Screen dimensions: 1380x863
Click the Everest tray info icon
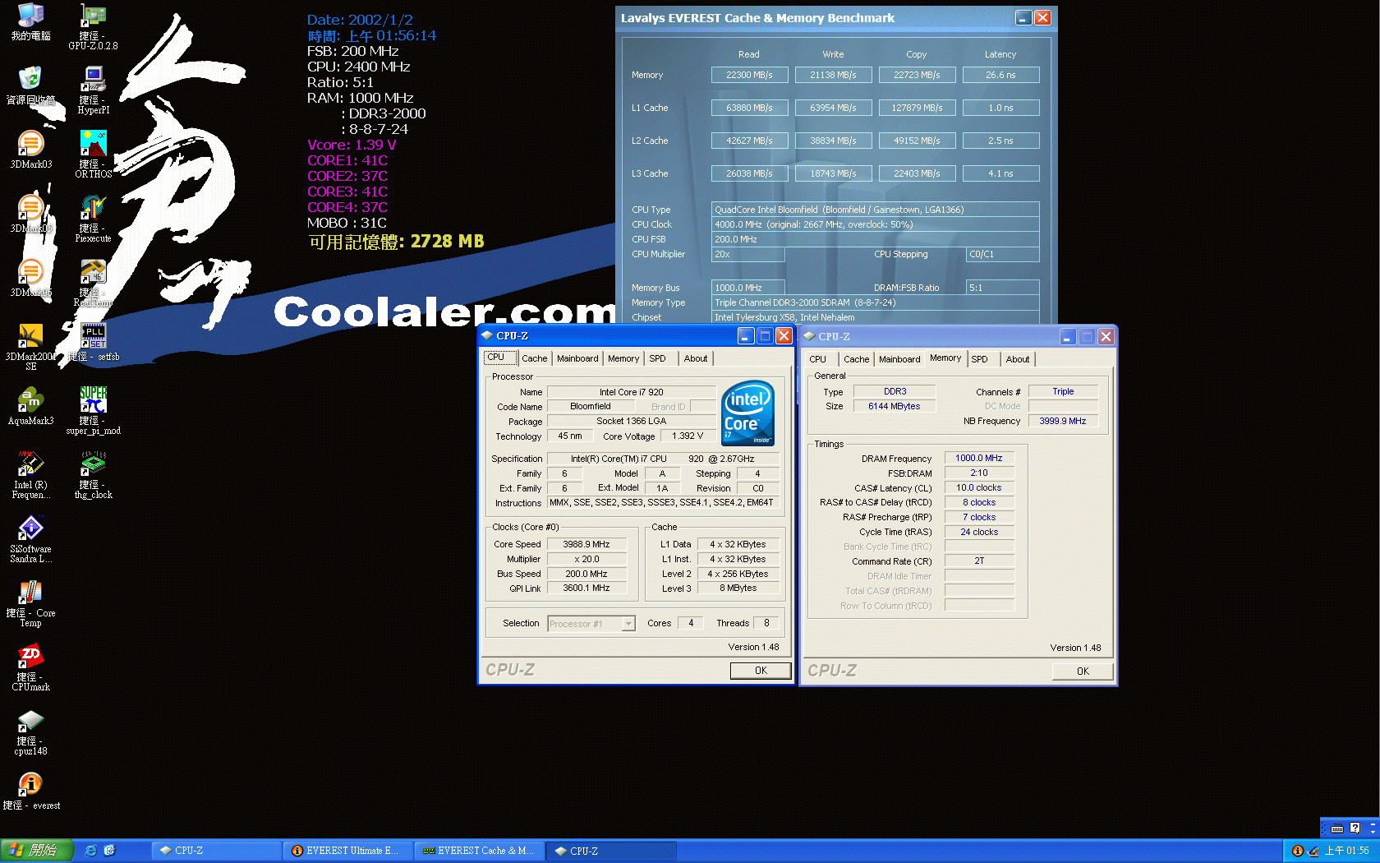(1297, 851)
